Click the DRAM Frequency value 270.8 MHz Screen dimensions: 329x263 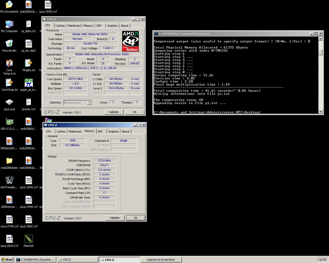click(x=104, y=161)
